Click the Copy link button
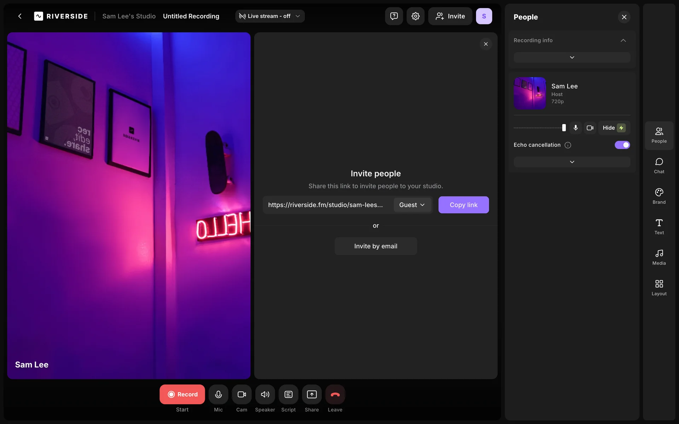The image size is (679, 424). tap(463, 205)
